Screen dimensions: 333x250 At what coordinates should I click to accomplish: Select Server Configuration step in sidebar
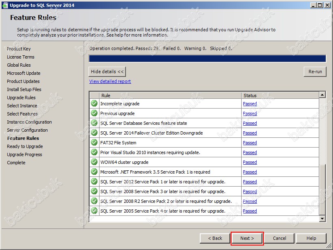click(27, 130)
